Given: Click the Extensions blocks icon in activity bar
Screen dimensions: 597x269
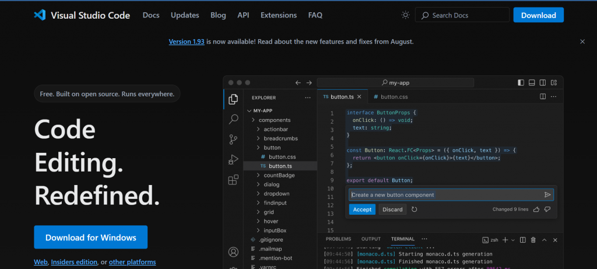Looking at the screenshot, I should 233,180.
